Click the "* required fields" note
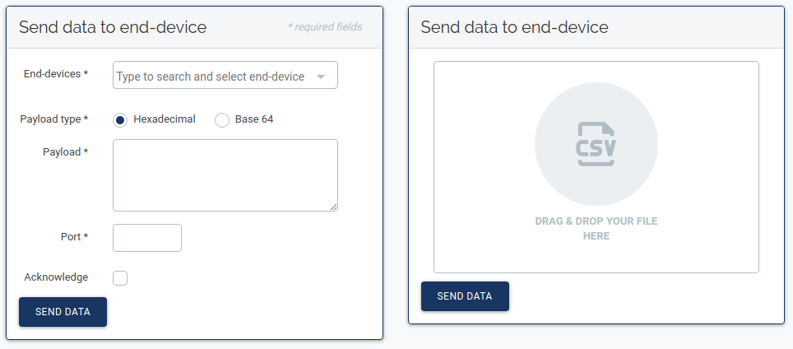Screen dimensions: 793x349 [x=325, y=27]
